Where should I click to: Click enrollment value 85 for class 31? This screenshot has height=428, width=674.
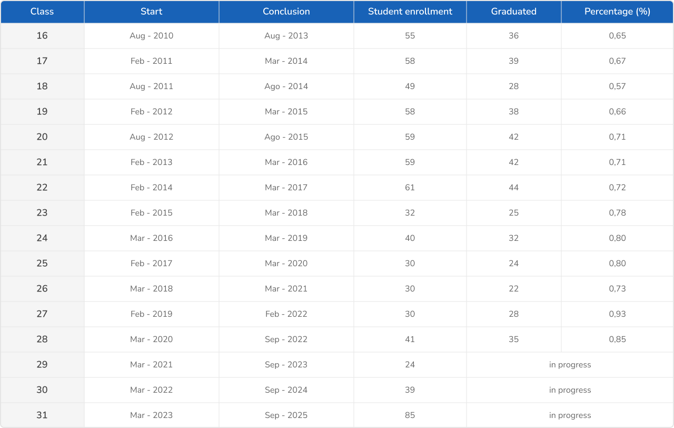pos(410,415)
